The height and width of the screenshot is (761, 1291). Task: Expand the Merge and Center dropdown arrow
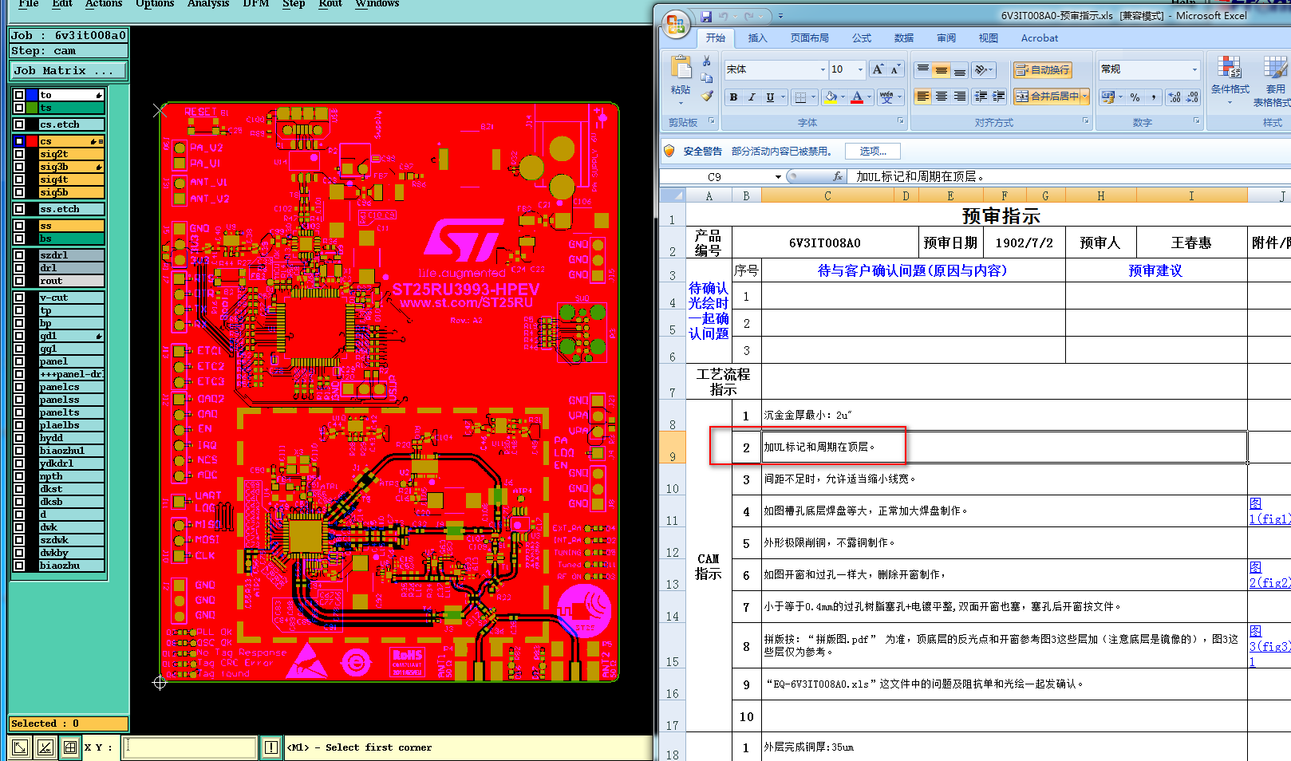click(1085, 97)
